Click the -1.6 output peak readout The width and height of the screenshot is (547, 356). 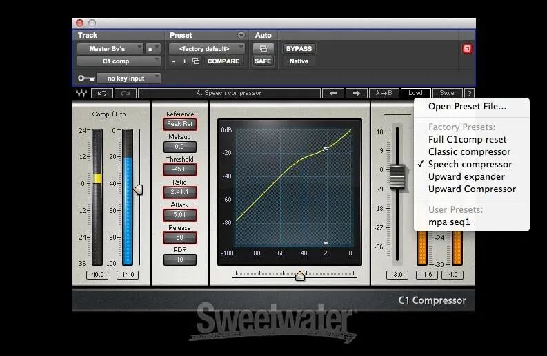(427, 275)
